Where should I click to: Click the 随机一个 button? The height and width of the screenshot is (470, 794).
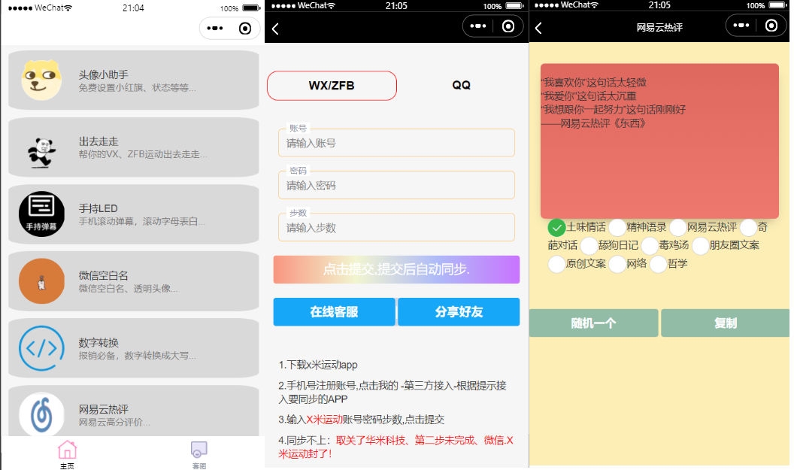[x=593, y=323]
